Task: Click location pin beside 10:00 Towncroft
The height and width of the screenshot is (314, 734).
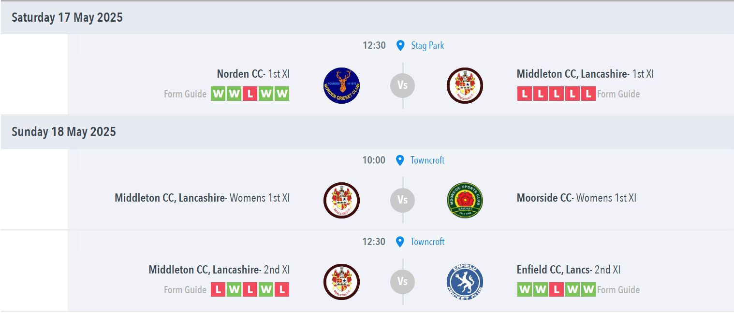Action: tap(400, 160)
